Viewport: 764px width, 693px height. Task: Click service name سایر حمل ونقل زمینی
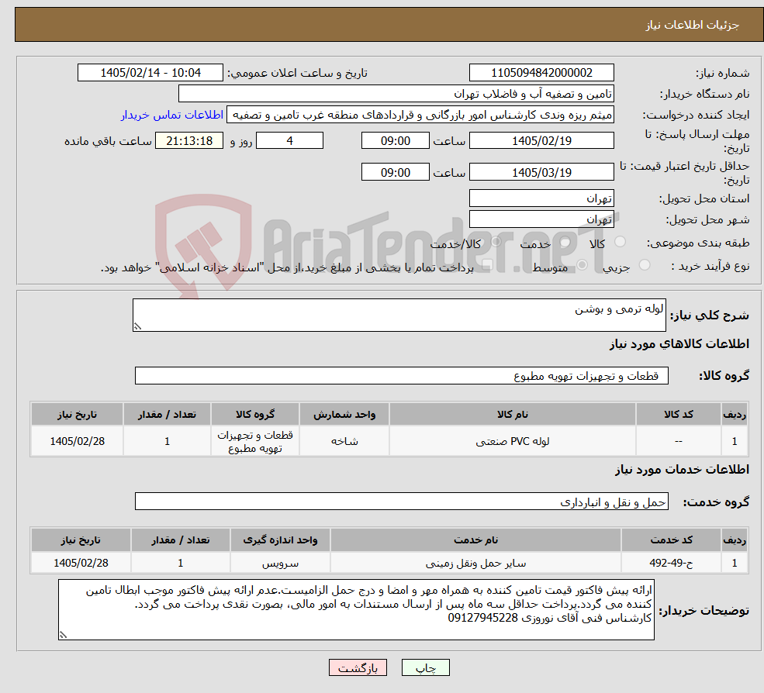[476, 563]
